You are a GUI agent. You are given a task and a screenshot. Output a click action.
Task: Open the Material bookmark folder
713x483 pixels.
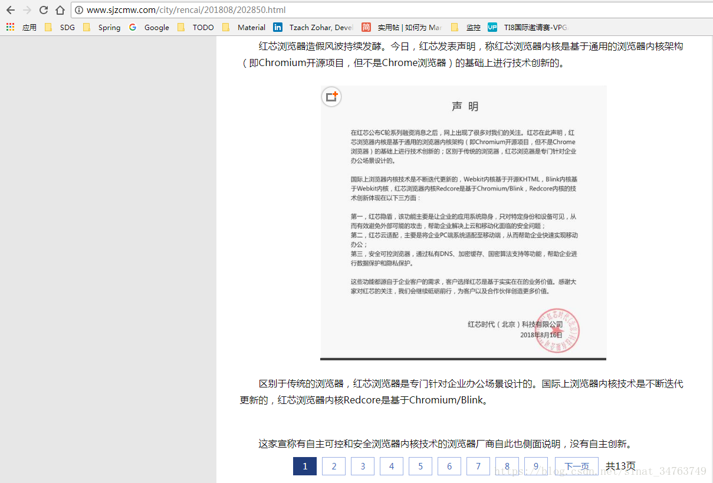pos(244,27)
